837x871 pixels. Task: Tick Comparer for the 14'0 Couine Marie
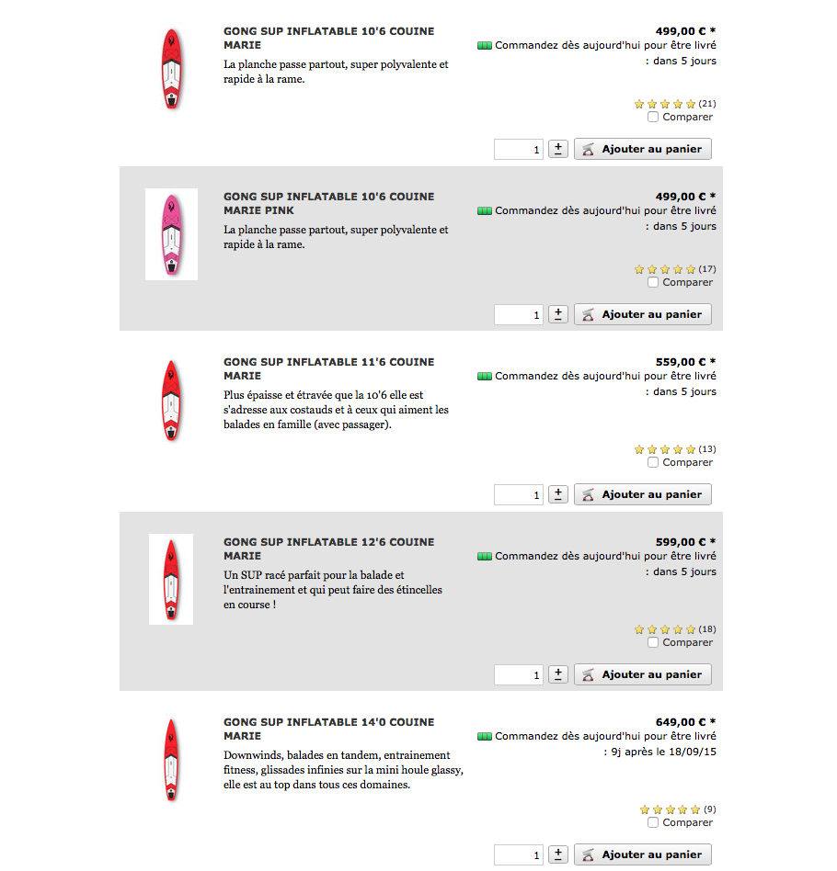point(653,822)
